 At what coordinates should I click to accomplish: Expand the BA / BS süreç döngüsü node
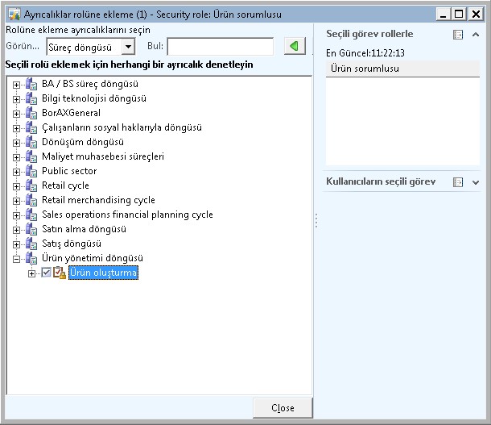click(16, 84)
